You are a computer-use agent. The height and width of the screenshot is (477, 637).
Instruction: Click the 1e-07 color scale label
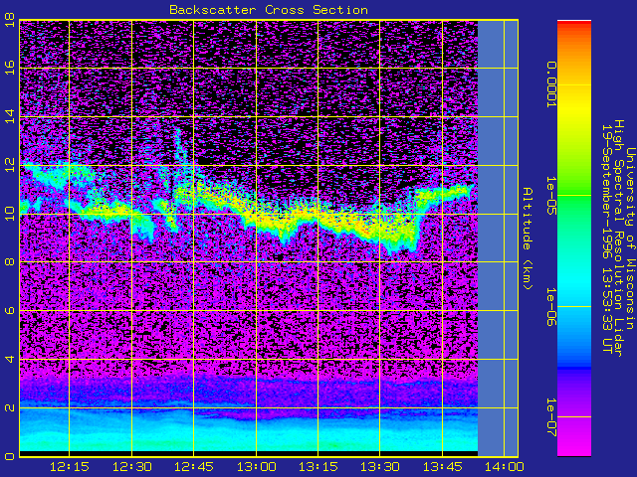click(550, 417)
